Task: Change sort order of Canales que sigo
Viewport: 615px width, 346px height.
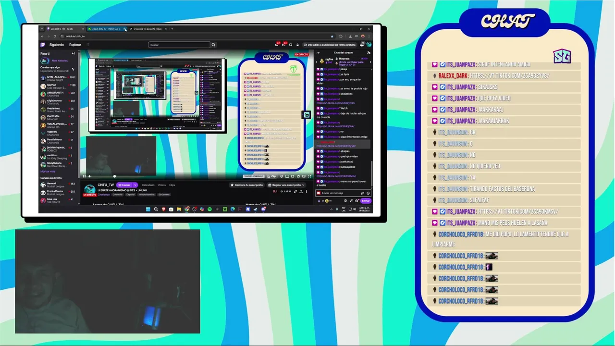Action: pos(73,69)
